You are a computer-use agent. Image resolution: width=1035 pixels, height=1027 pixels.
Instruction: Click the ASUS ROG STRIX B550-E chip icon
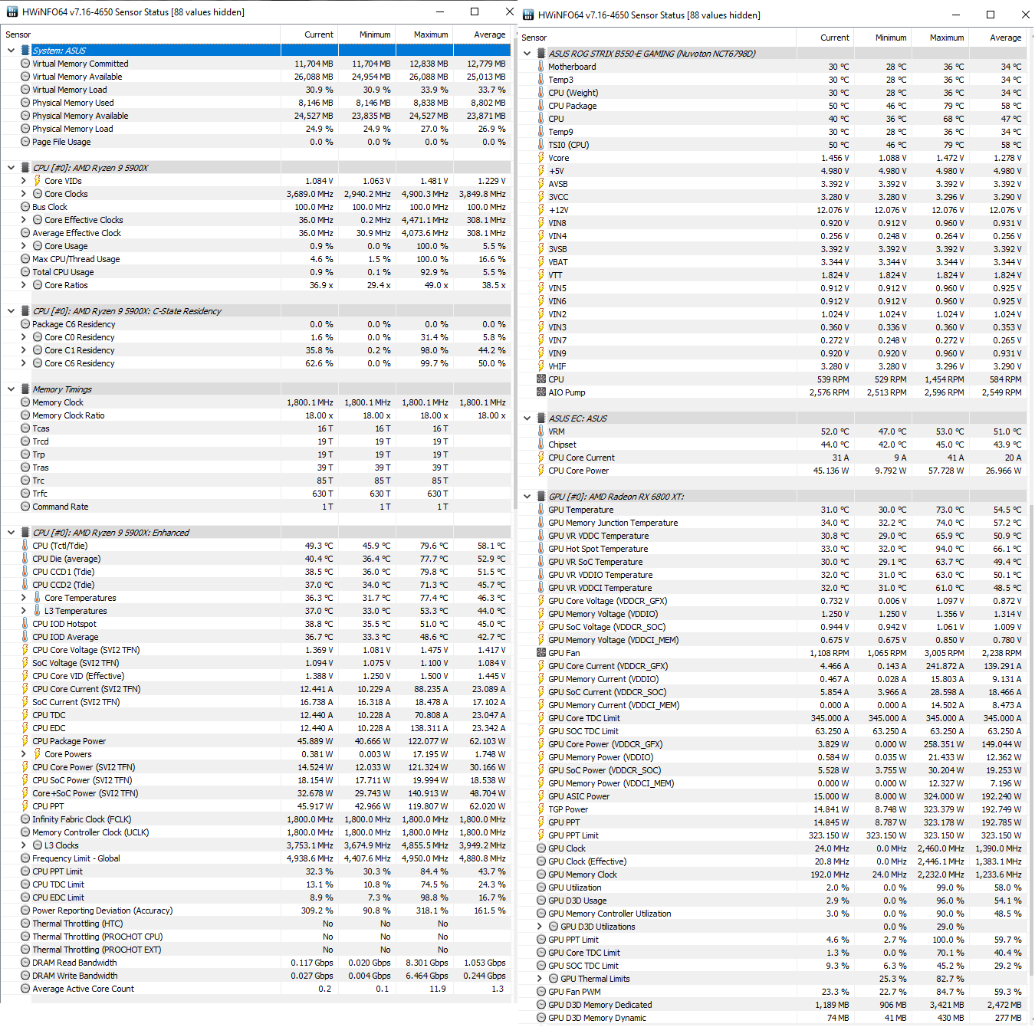[541, 54]
